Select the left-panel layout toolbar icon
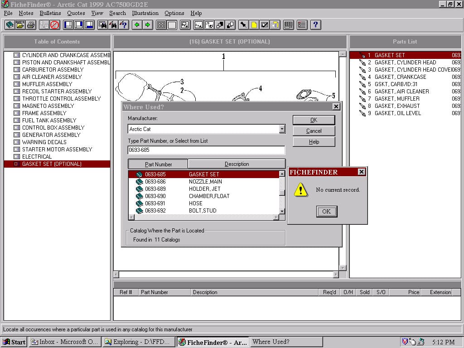Image resolution: width=464 pixels, height=348 pixels. [68, 25]
